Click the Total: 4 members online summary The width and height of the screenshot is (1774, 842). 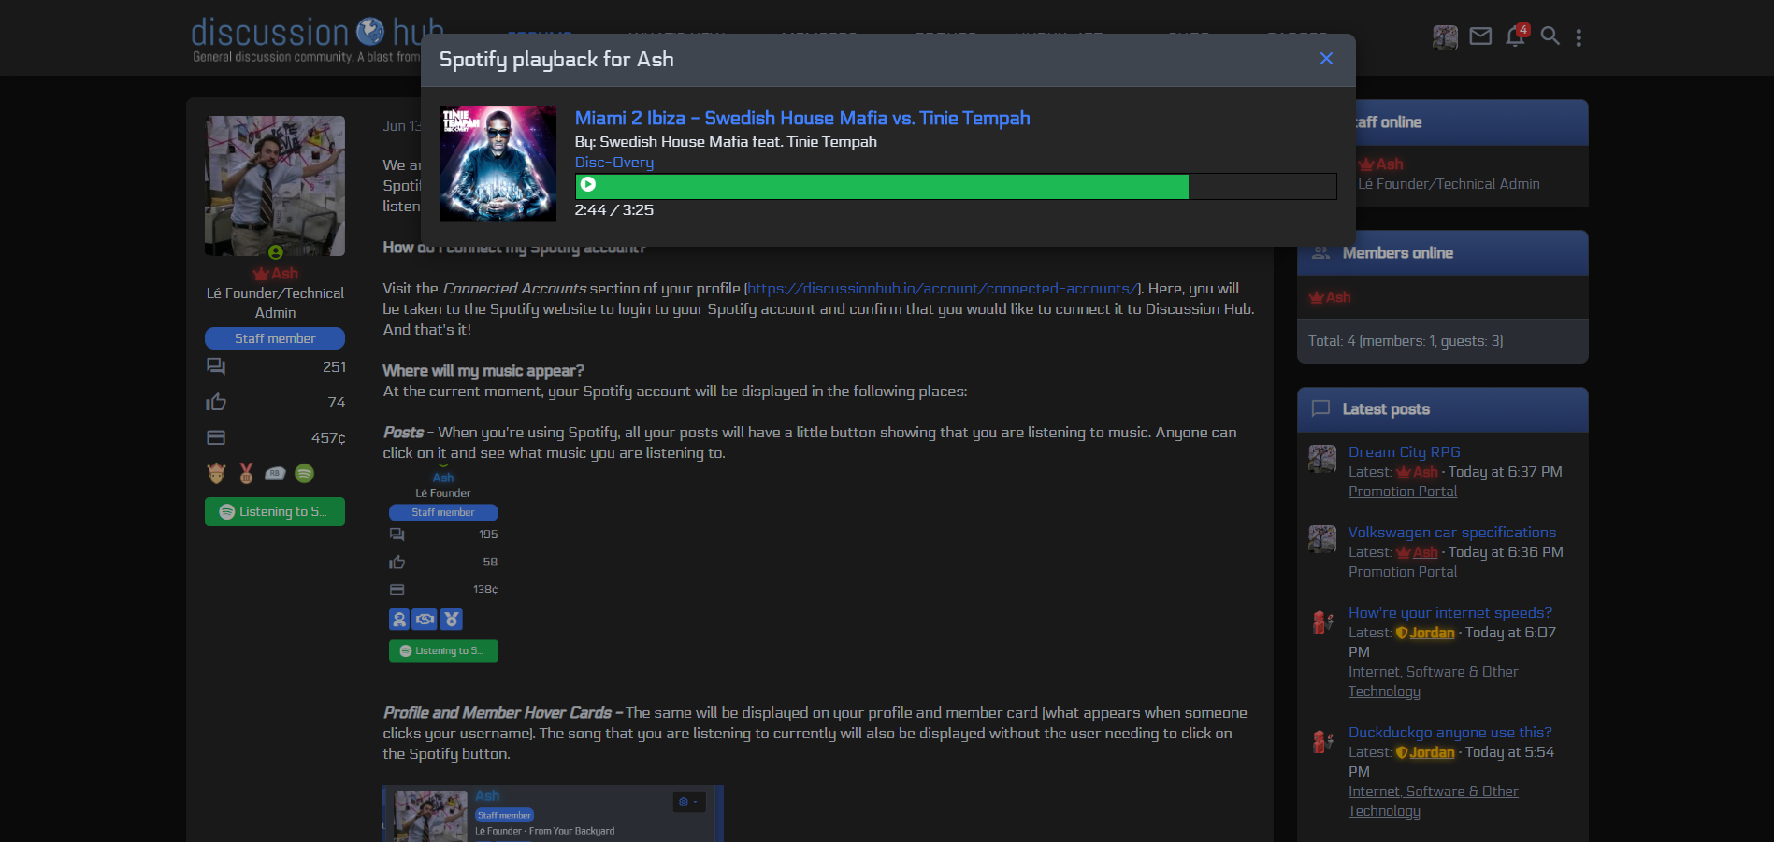click(x=1406, y=341)
